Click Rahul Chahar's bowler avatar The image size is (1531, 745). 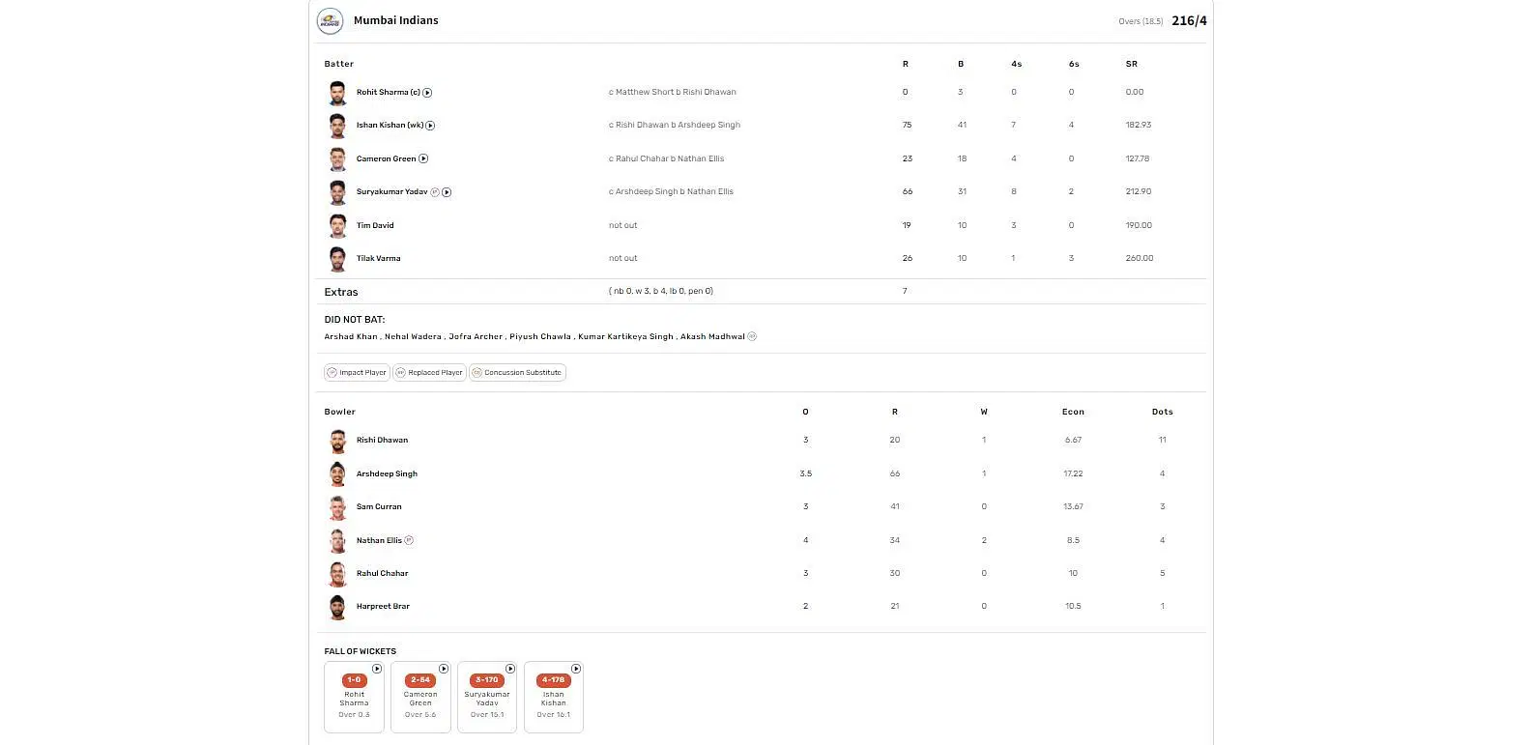[x=337, y=573]
